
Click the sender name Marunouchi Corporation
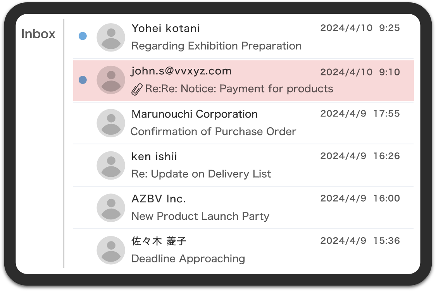coord(195,114)
